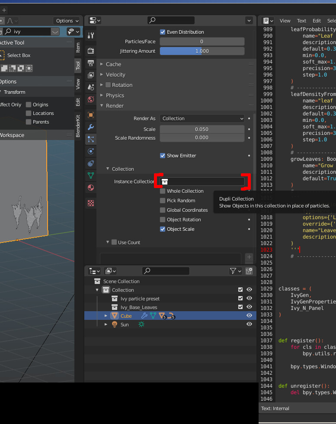Switch to the BlenderKit sidebar tab
The width and height of the screenshot is (336, 424).
click(78, 126)
